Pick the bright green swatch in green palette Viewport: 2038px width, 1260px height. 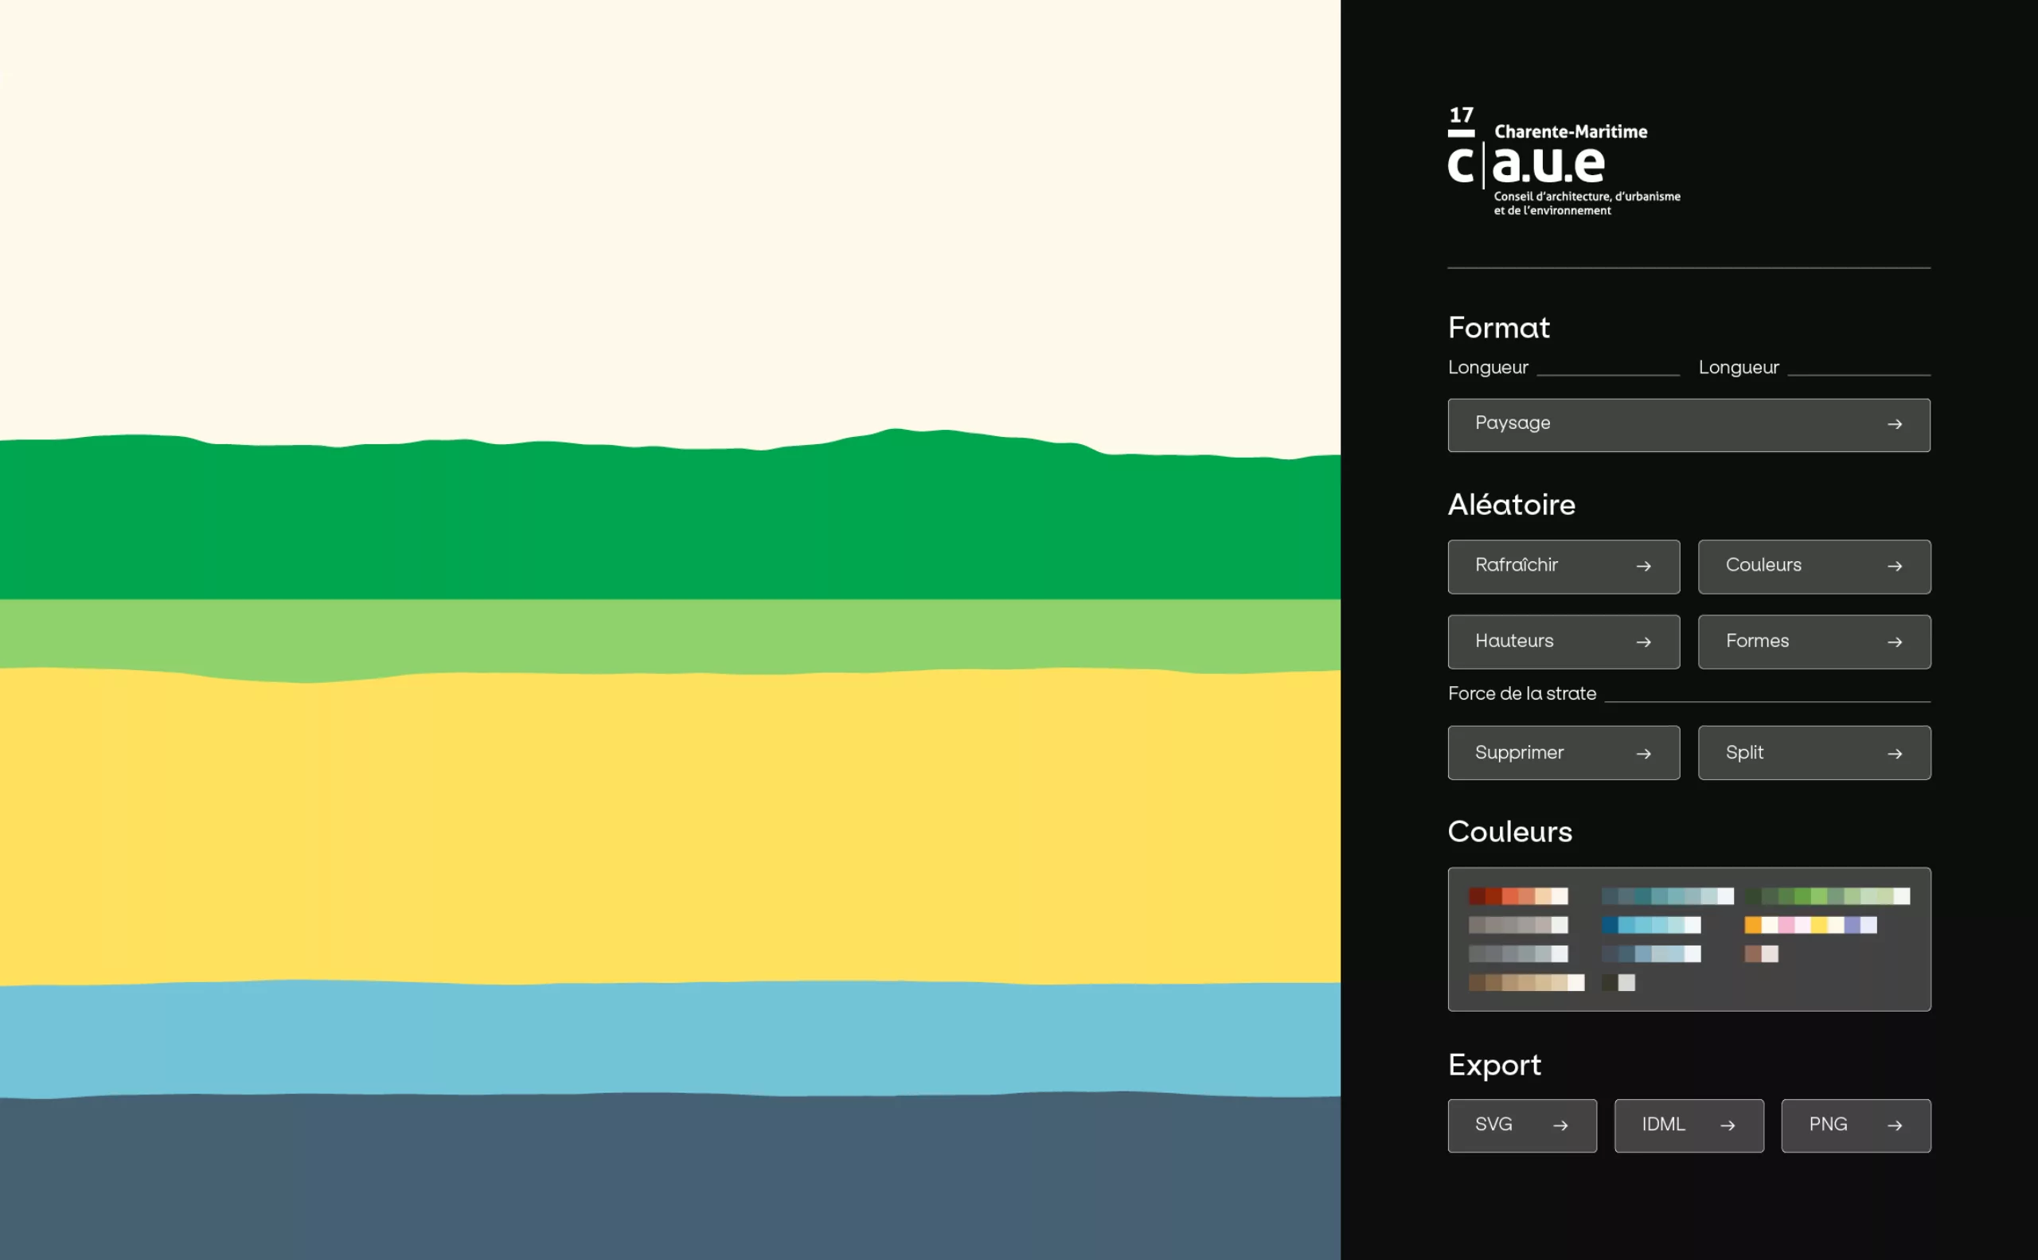point(1819,897)
